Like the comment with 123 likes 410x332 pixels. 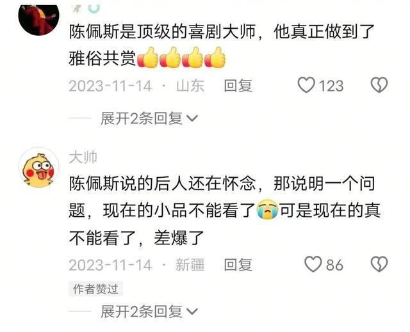[x=306, y=85]
